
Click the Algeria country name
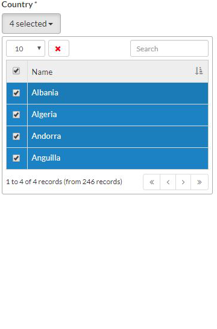(x=44, y=115)
